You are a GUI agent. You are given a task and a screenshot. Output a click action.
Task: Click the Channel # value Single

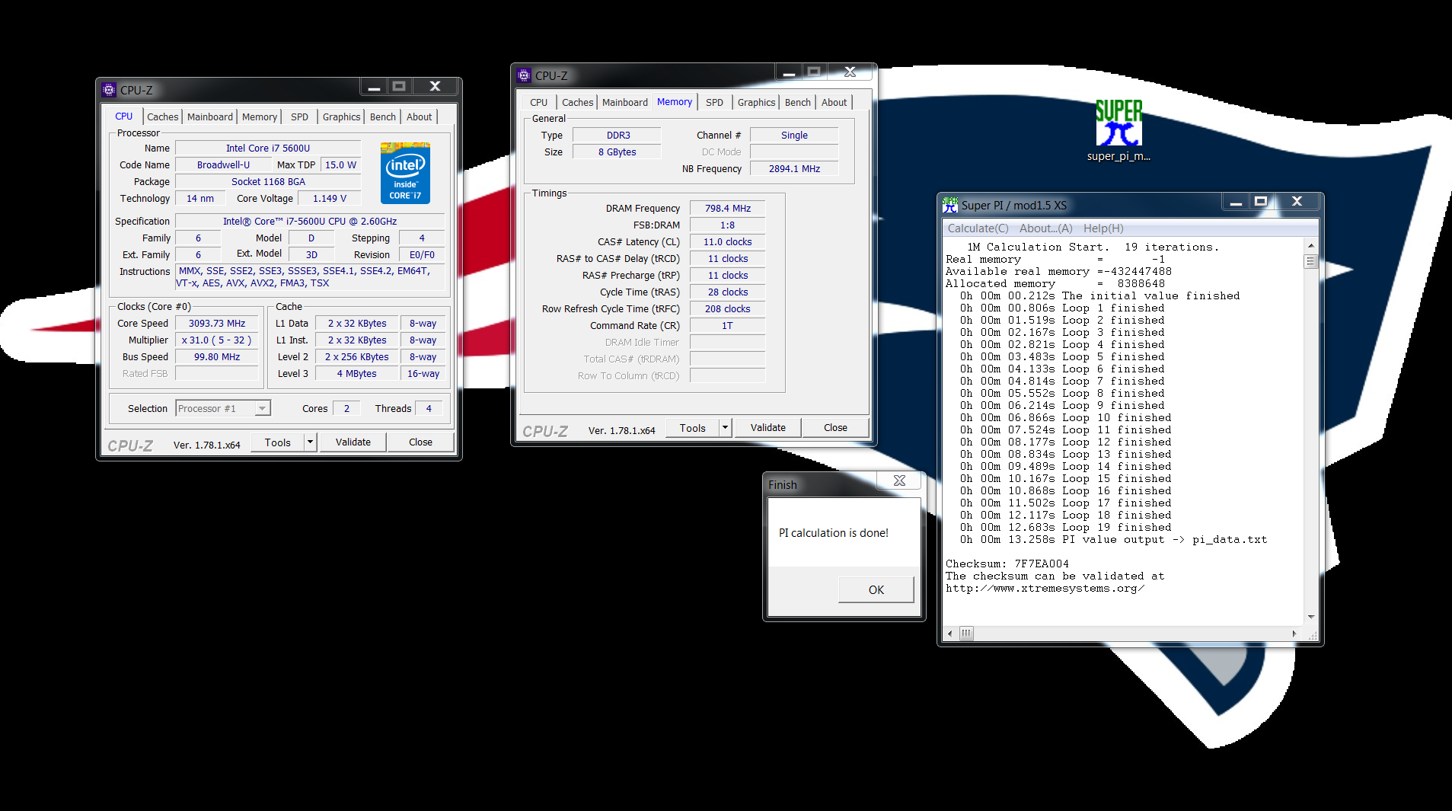[x=794, y=136]
